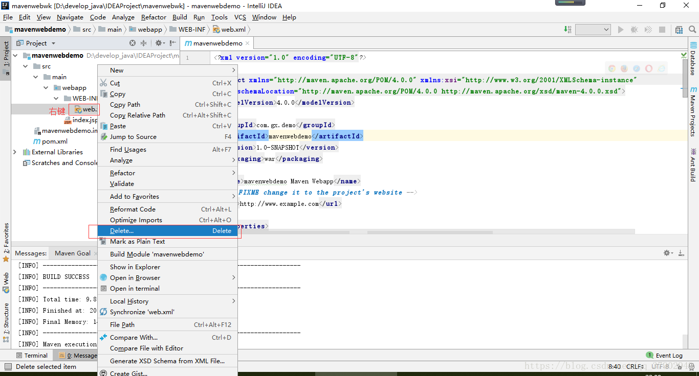Collapse the main folder arrow

[x=36, y=77]
